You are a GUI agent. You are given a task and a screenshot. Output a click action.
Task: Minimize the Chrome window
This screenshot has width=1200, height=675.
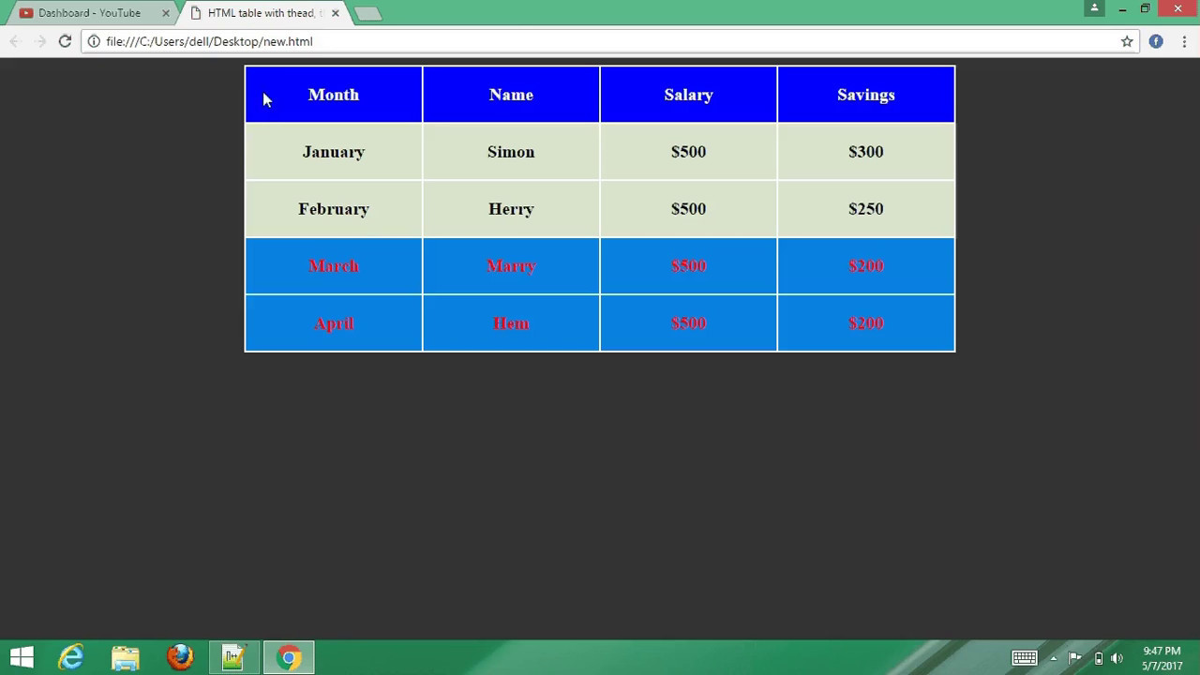(x=1122, y=8)
